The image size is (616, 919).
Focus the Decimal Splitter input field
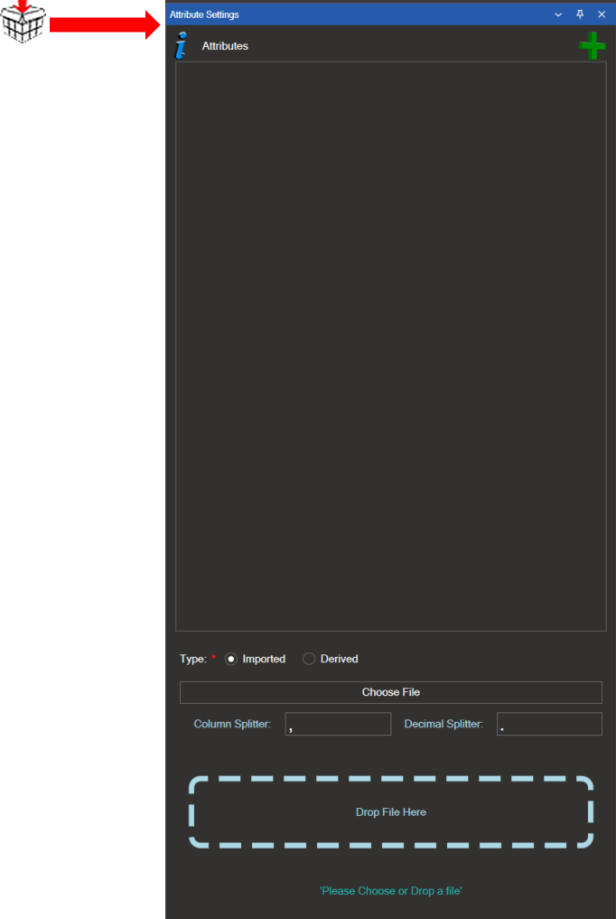(549, 724)
